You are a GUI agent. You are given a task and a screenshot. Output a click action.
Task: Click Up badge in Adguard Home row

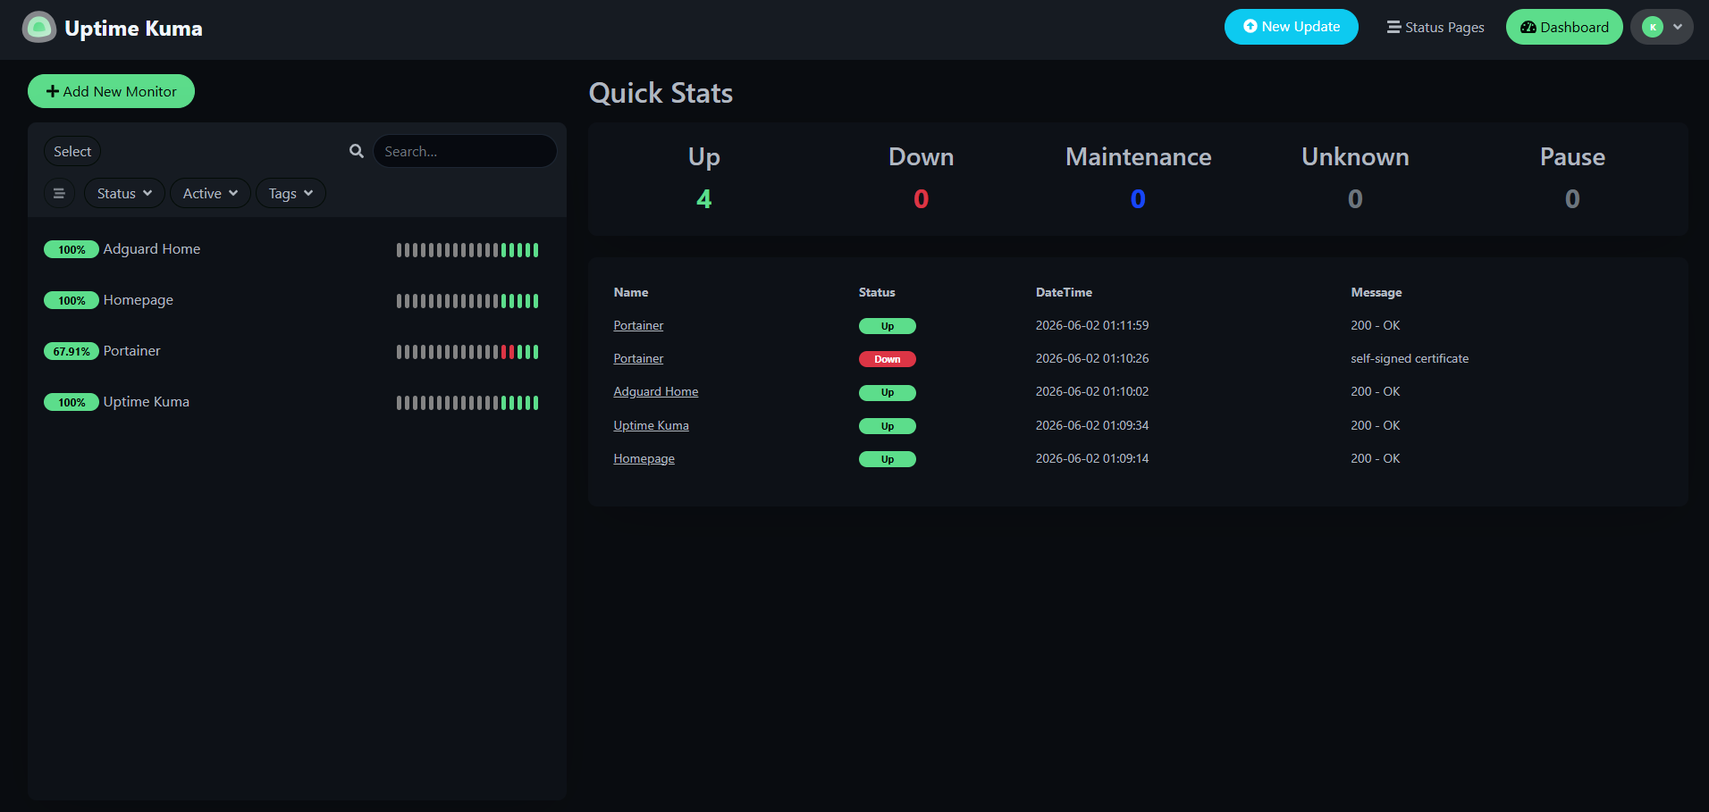pyautogui.click(x=888, y=392)
